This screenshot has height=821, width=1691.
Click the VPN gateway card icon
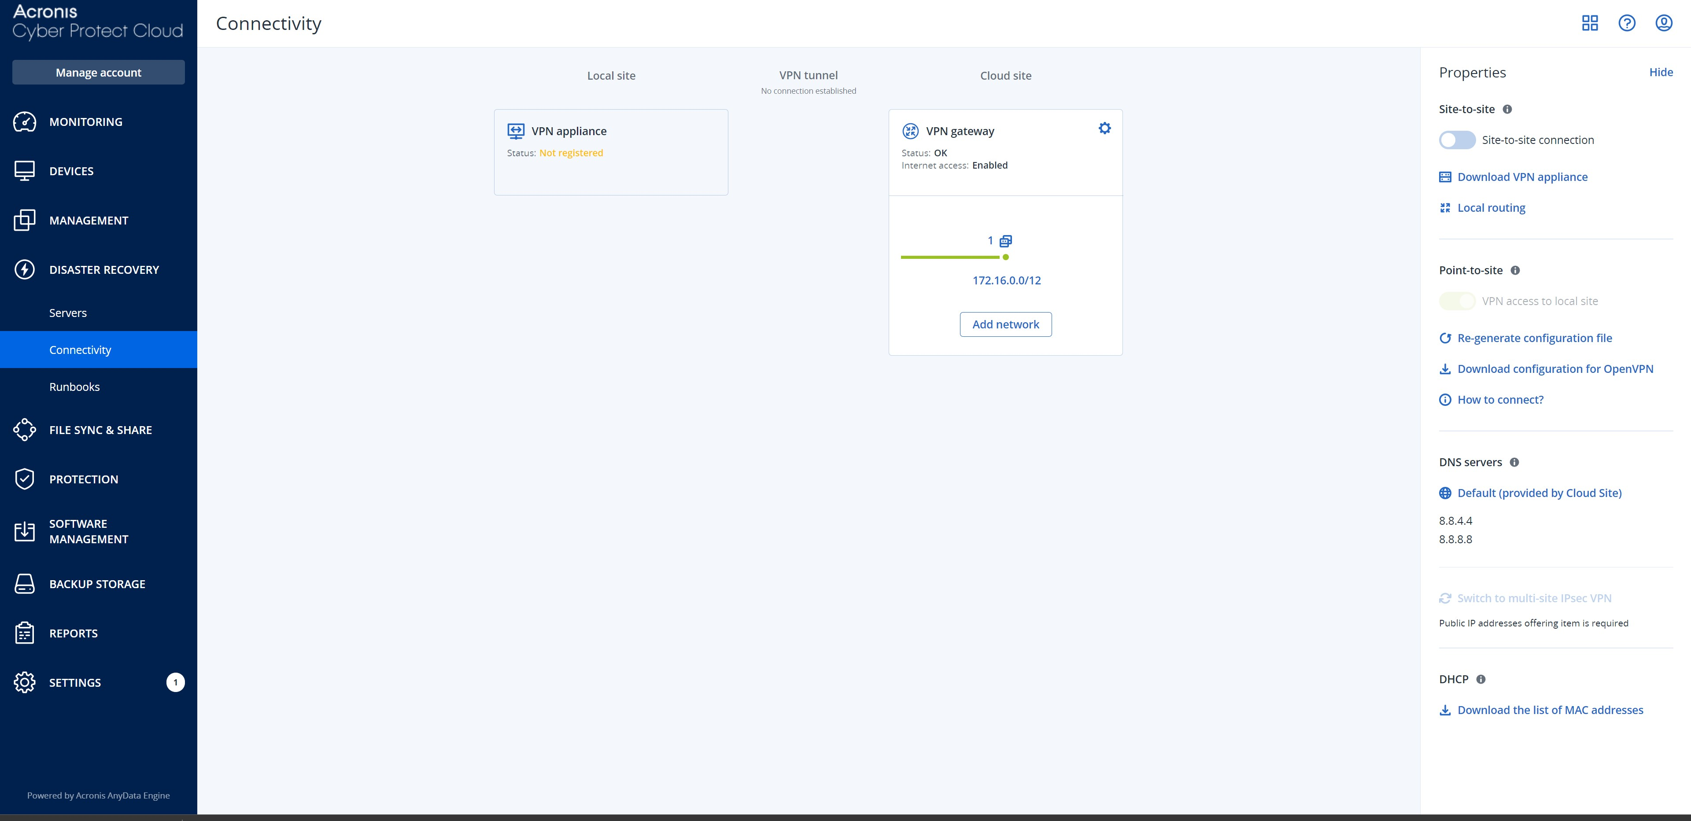point(910,131)
